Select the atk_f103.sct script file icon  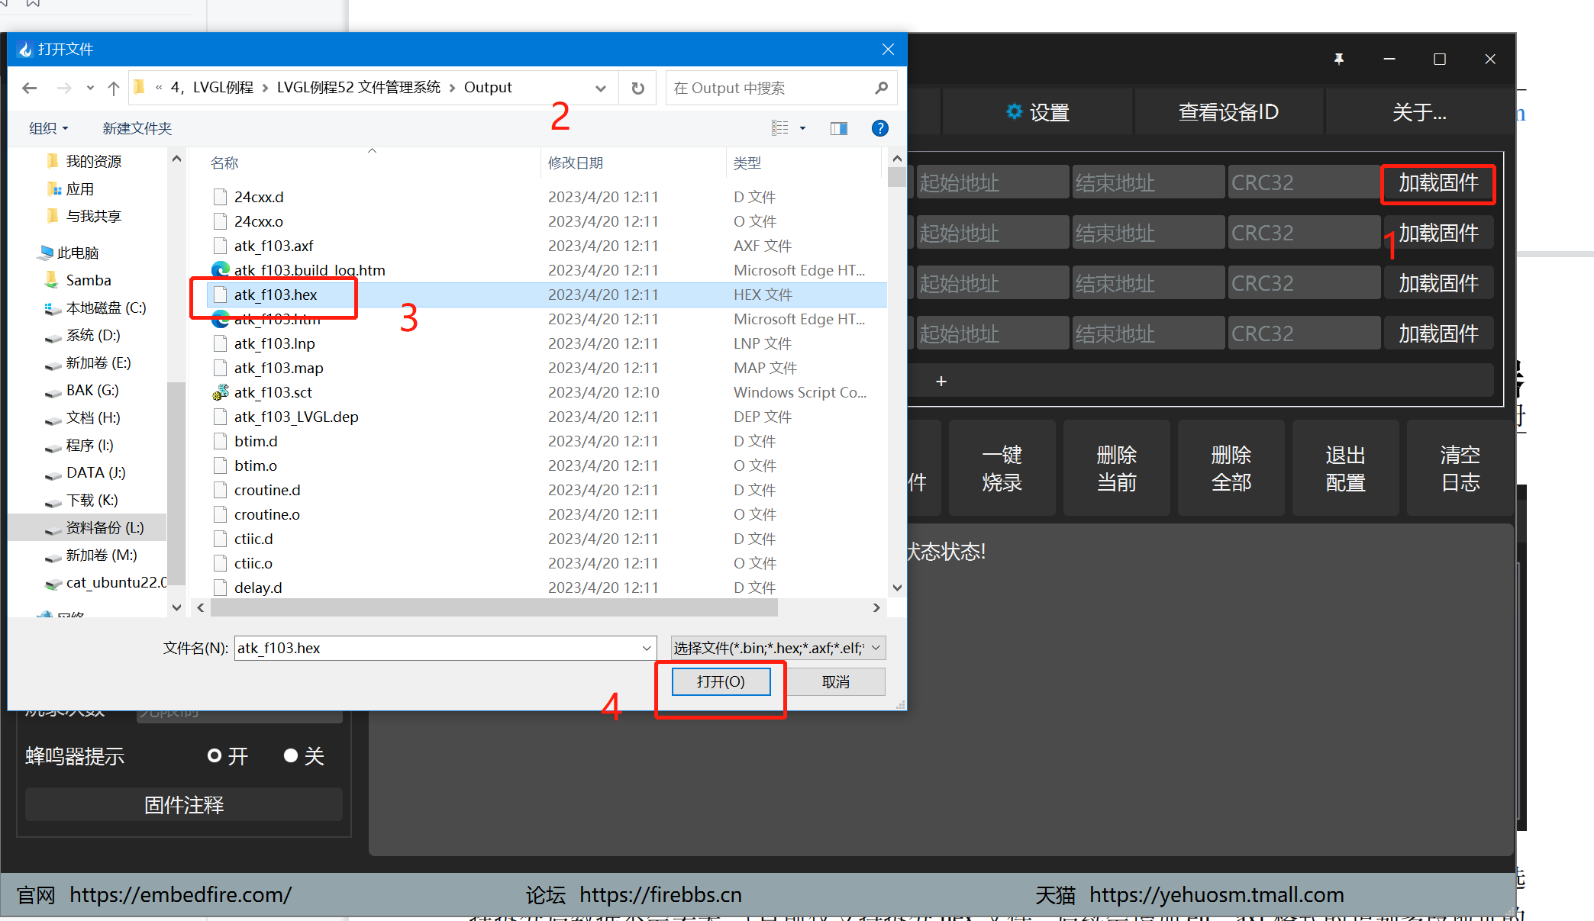click(x=221, y=392)
